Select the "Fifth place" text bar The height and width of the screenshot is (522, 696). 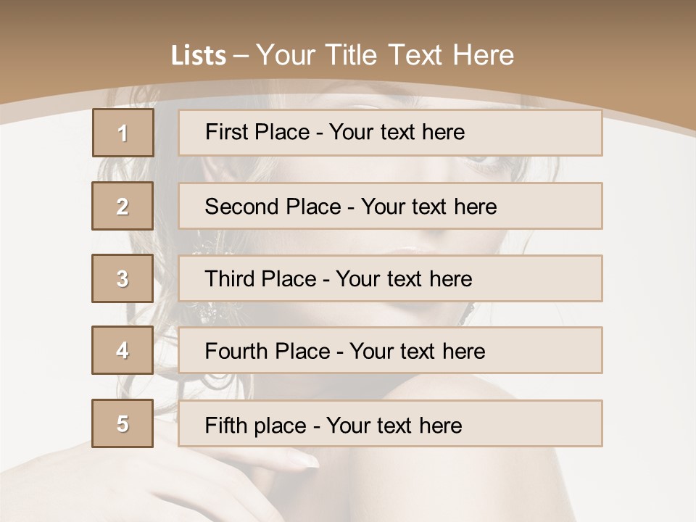pos(390,424)
